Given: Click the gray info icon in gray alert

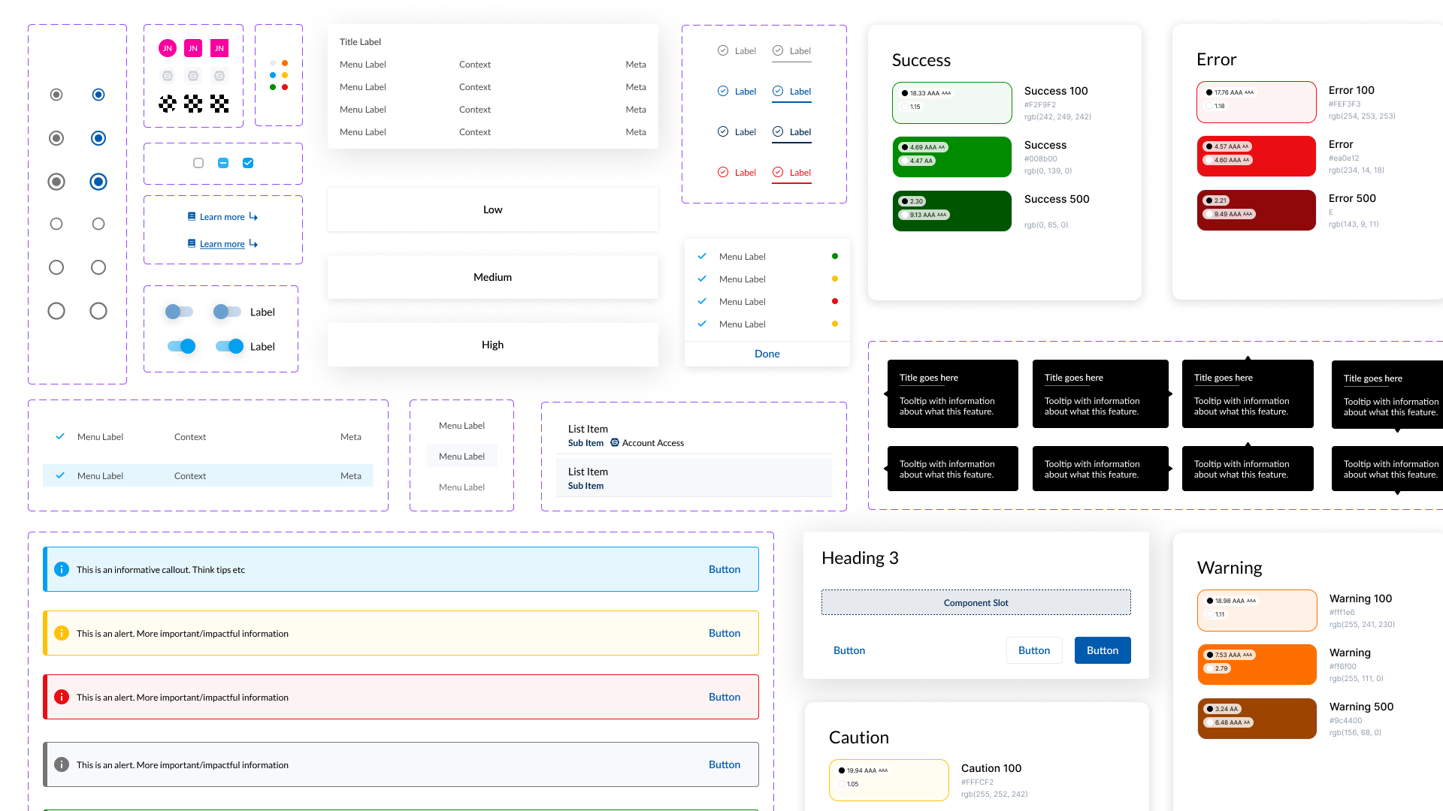Looking at the screenshot, I should [62, 764].
